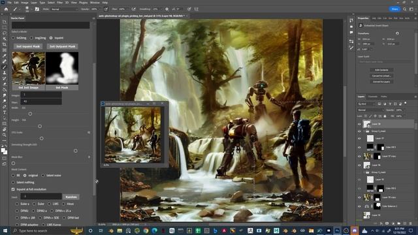Select the Eyedropper tool
418x235 pixels.
(x=5, y=55)
